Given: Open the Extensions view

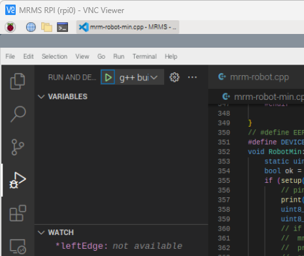Looking at the screenshot, I should pyautogui.click(x=18, y=213).
